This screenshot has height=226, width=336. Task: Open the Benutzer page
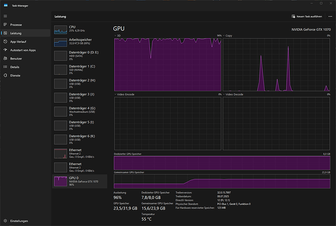[x=26, y=58]
